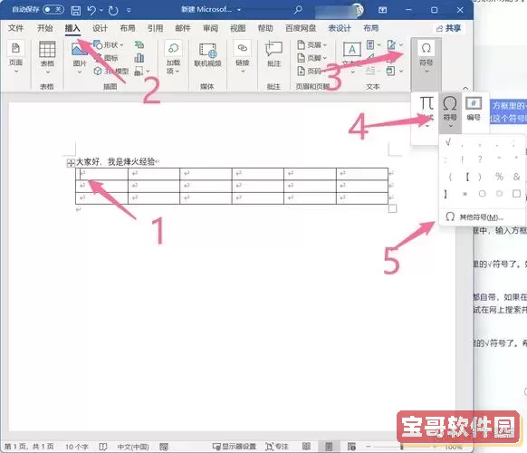
Task: Pick the ? symbol from gallery
Action: (480, 159)
